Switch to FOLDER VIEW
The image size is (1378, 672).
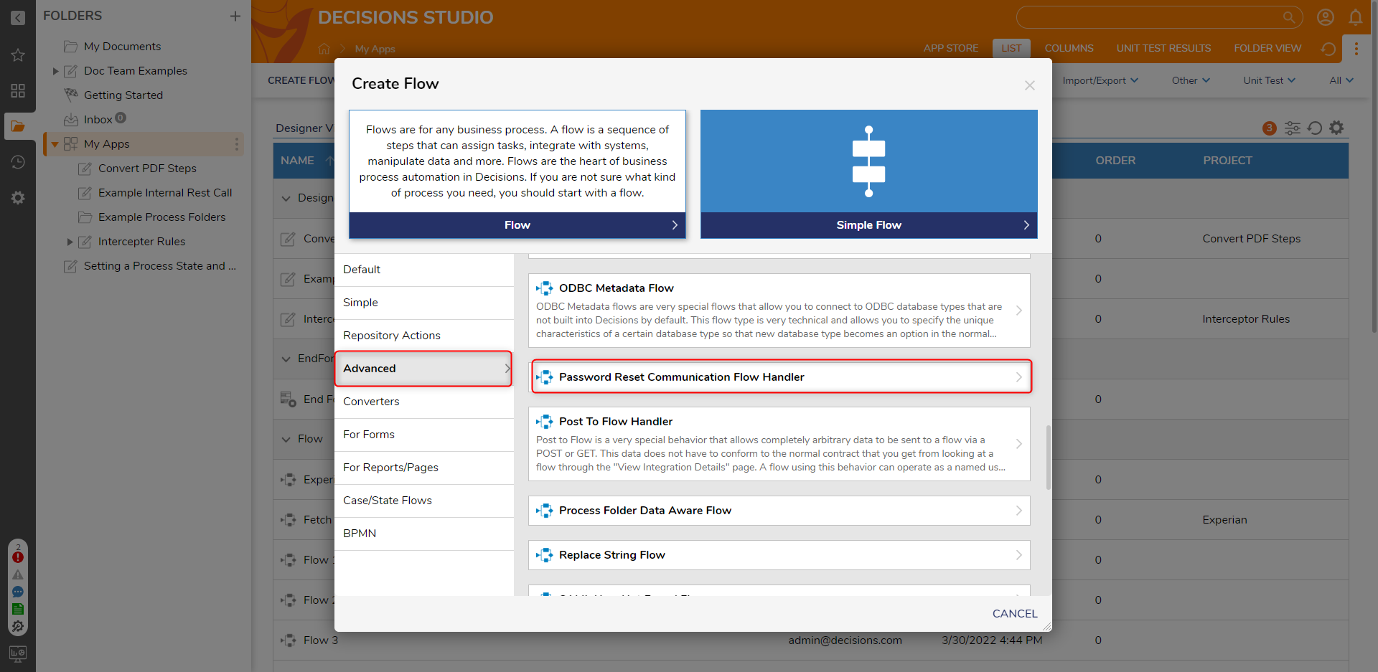pyautogui.click(x=1267, y=48)
